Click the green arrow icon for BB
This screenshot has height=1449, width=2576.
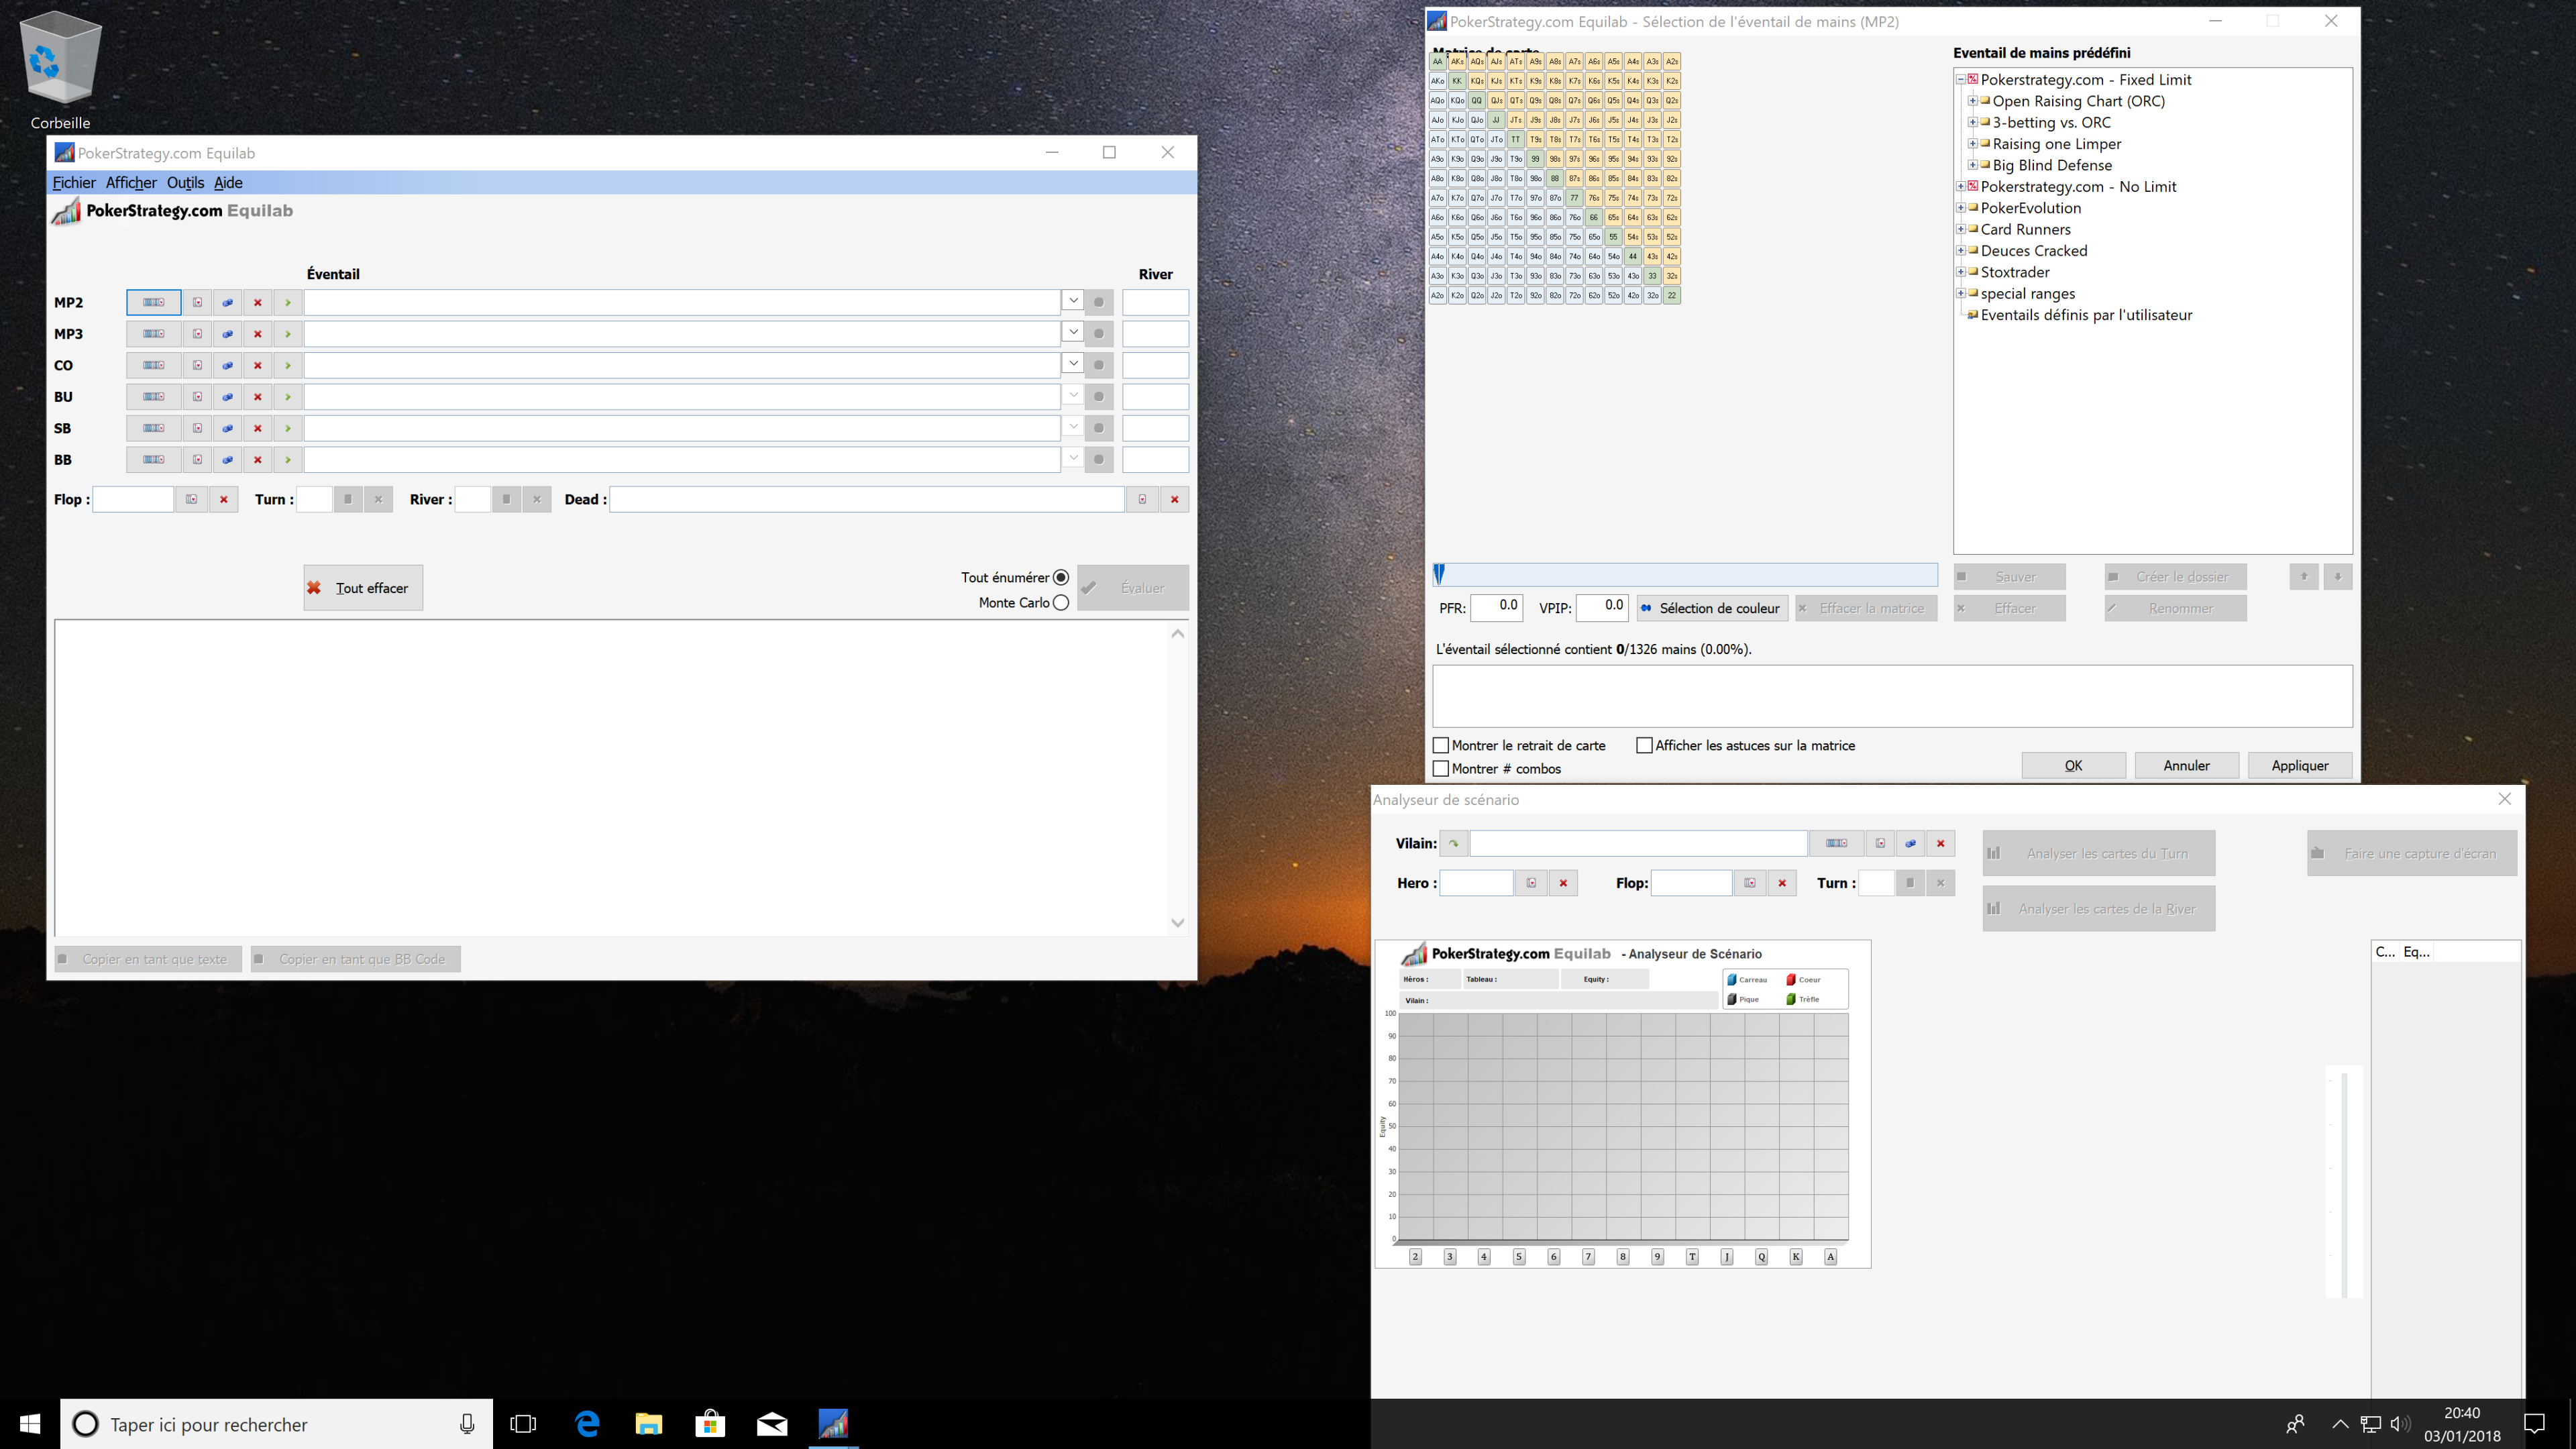click(x=287, y=460)
